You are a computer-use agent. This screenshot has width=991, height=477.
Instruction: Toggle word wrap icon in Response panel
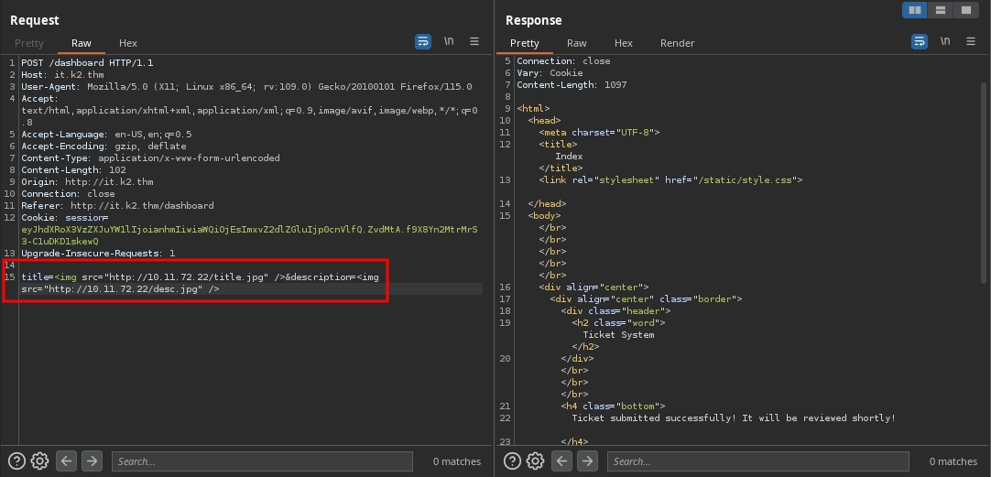920,42
